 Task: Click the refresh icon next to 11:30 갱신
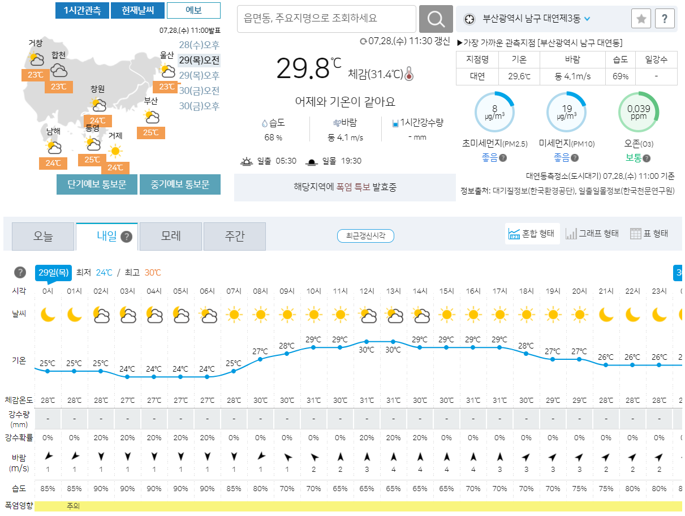point(364,41)
